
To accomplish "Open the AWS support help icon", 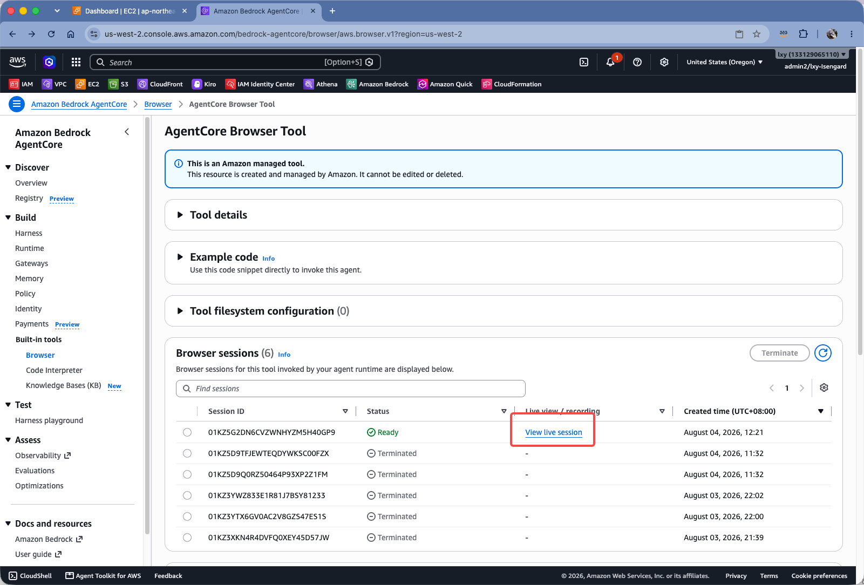I will pyautogui.click(x=637, y=62).
